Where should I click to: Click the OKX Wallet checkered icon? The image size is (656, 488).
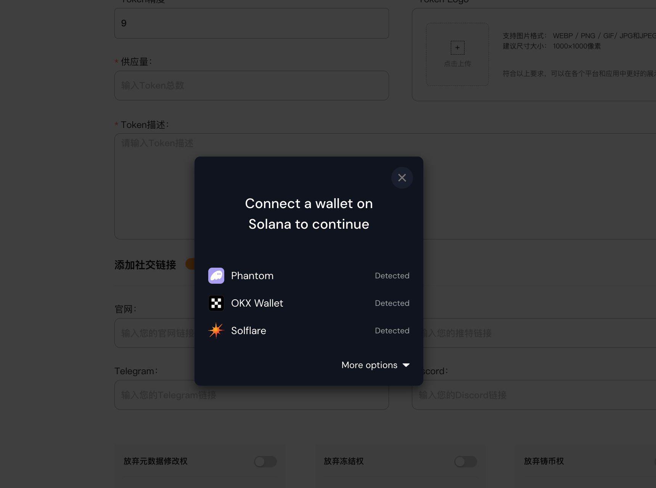[x=216, y=303]
